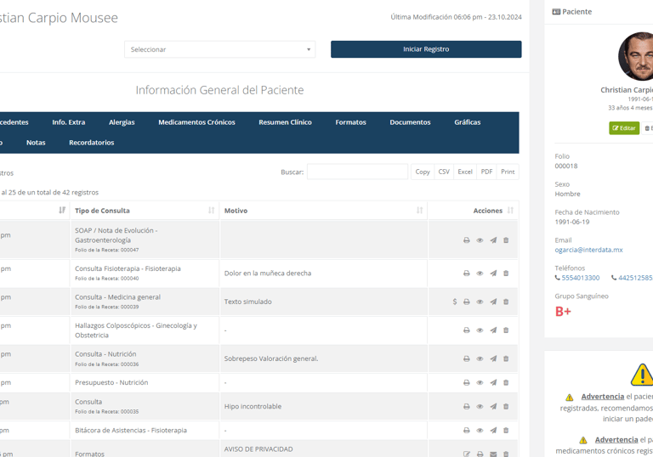Go to Resumen Clínico tab

pyautogui.click(x=286, y=122)
